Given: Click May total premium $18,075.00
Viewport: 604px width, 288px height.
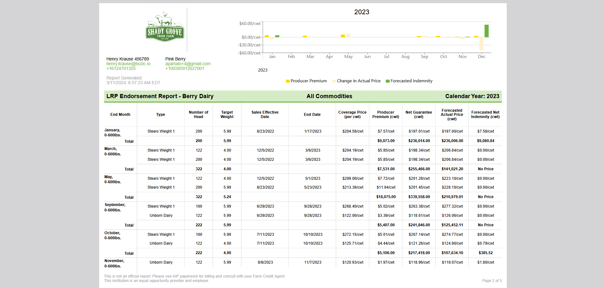Looking at the screenshot, I should (x=386, y=197).
